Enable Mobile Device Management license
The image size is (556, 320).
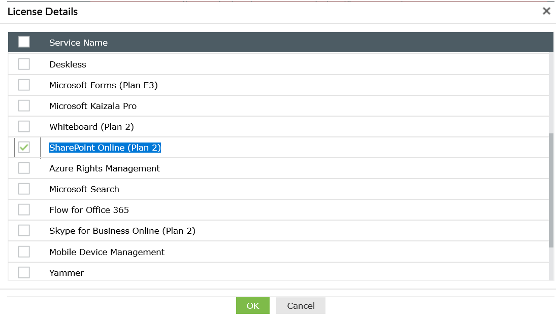coord(24,252)
